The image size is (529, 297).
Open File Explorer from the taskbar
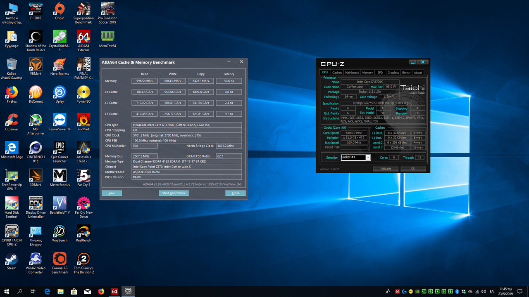(60, 291)
